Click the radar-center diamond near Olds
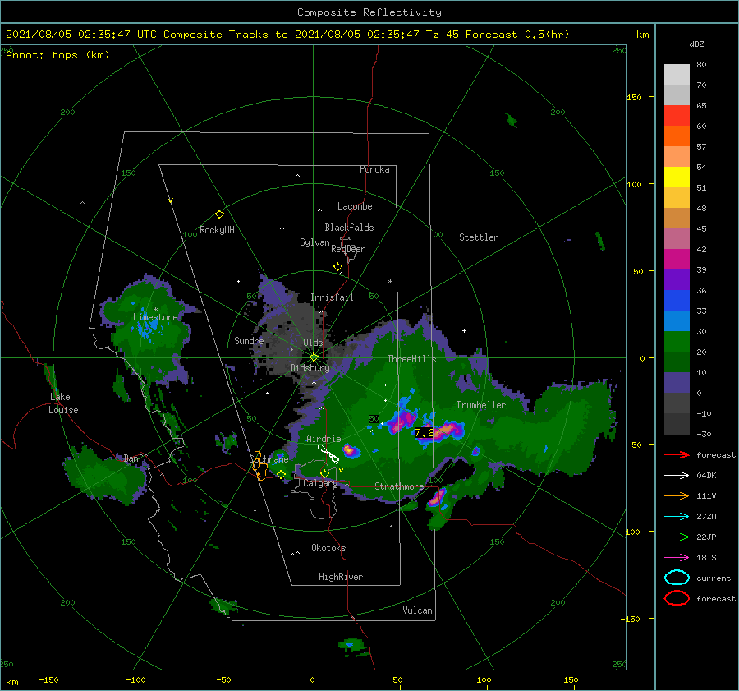 coord(314,357)
